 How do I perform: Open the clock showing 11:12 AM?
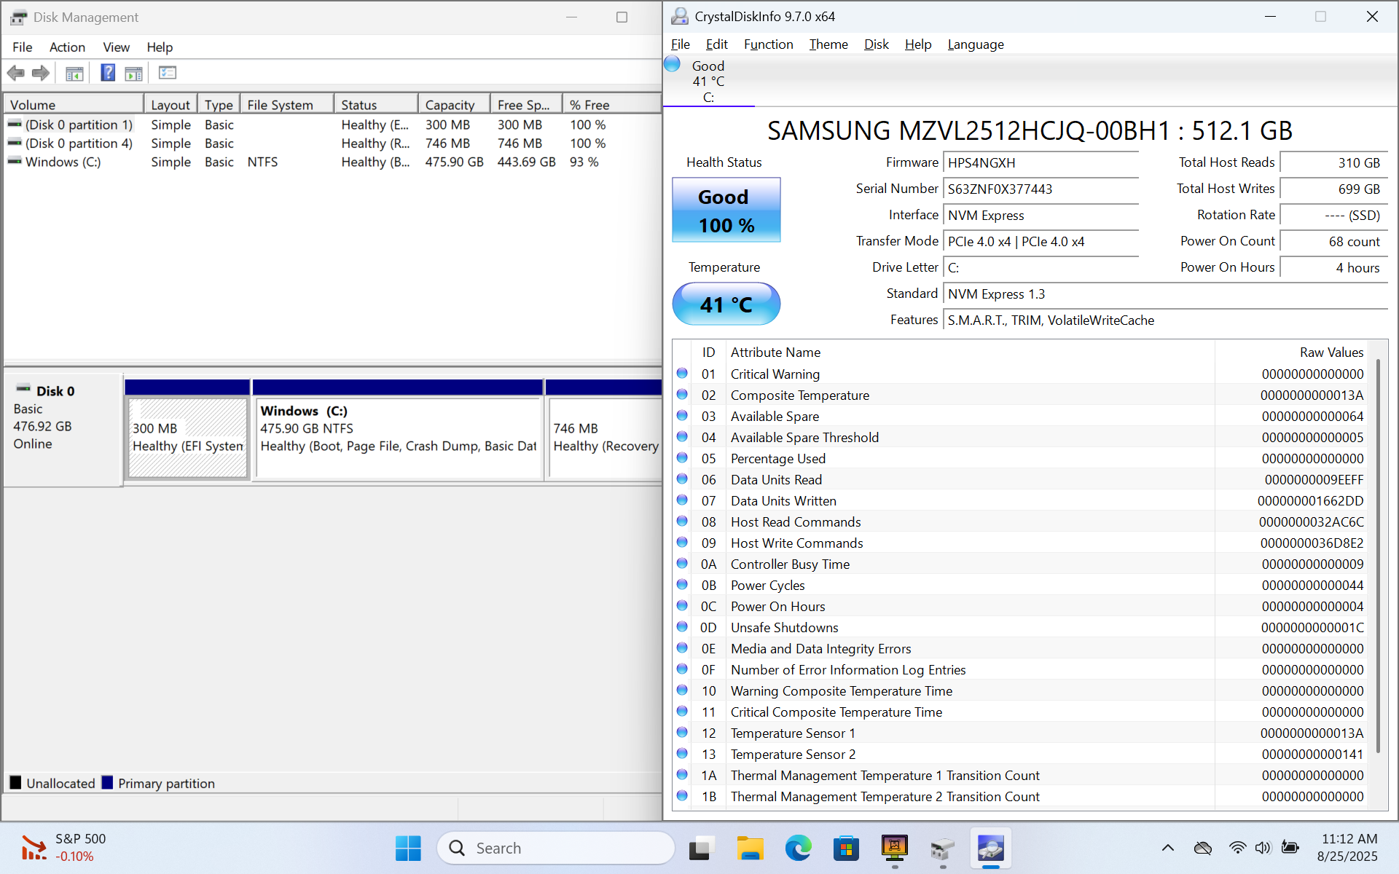[1349, 848]
